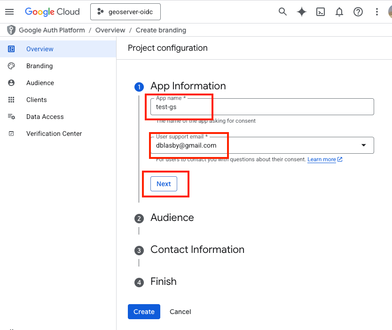
Task: Expand the User support email dropdown
Action: tap(363, 145)
